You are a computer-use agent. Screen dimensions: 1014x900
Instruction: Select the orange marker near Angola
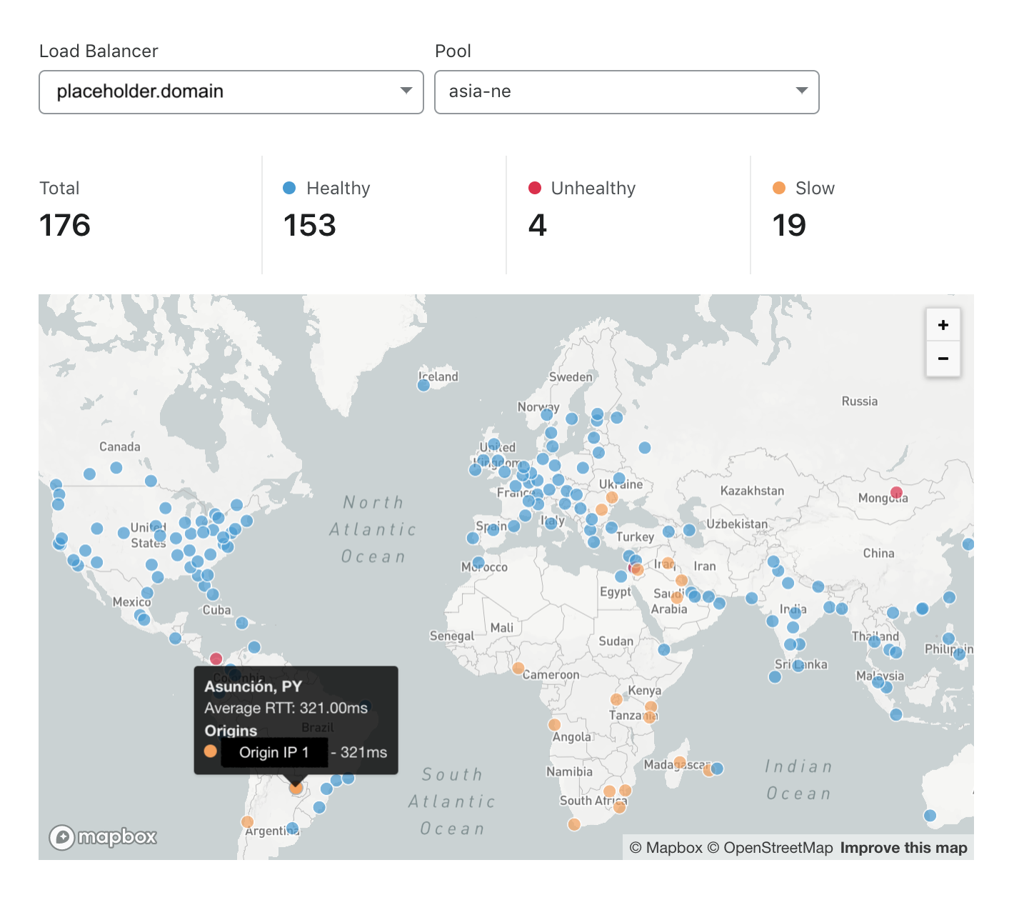point(554,724)
